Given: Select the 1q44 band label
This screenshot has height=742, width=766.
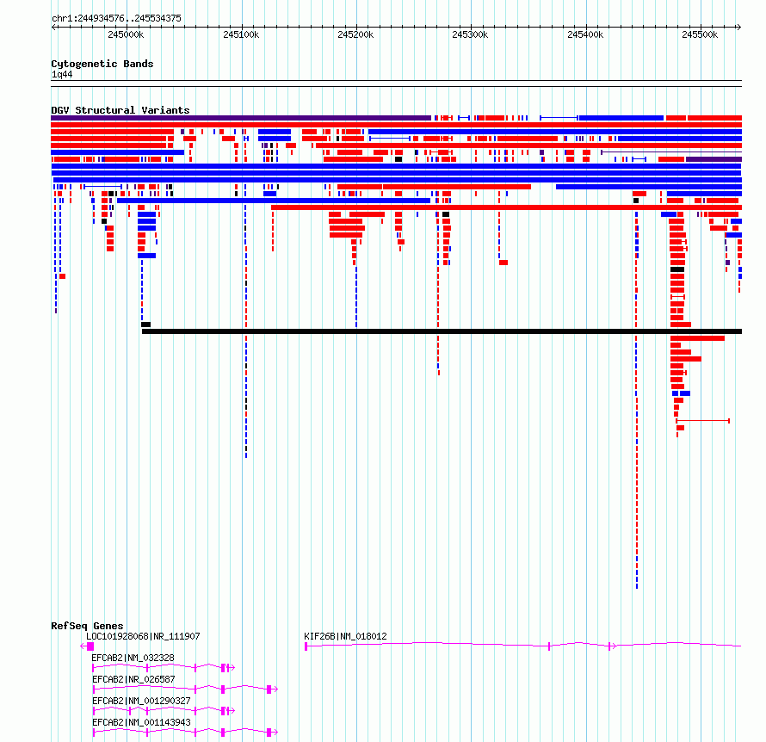Looking at the screenshot, I should tap(62, 74).
